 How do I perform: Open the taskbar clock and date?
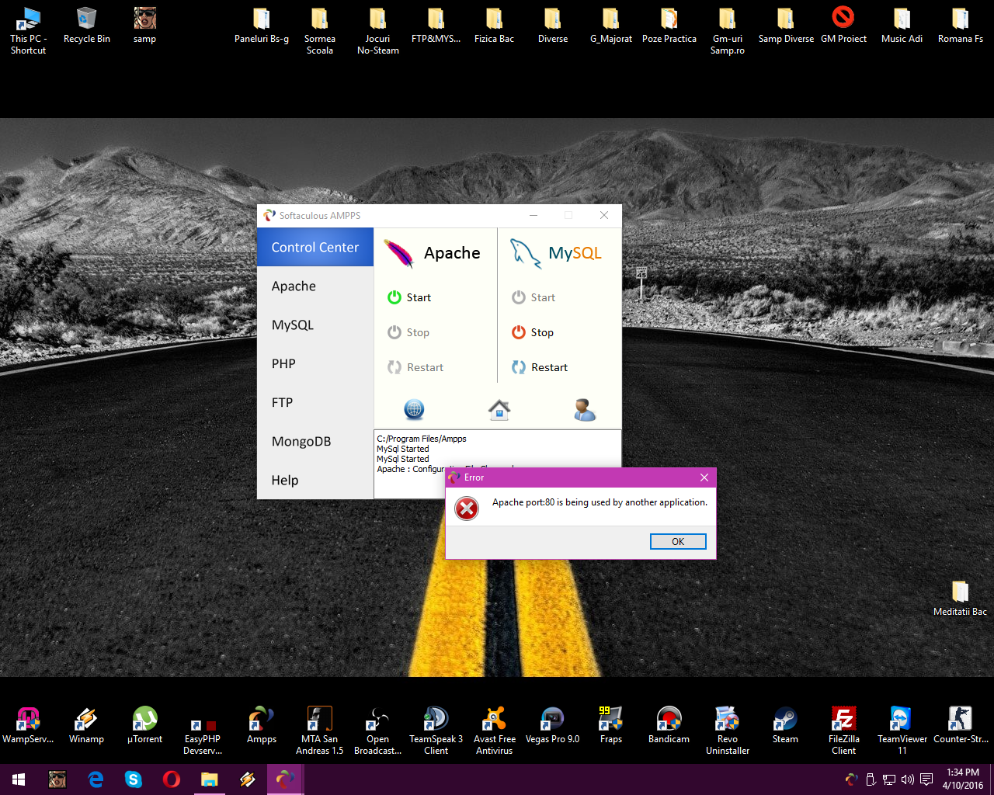[x=963, y=779]
